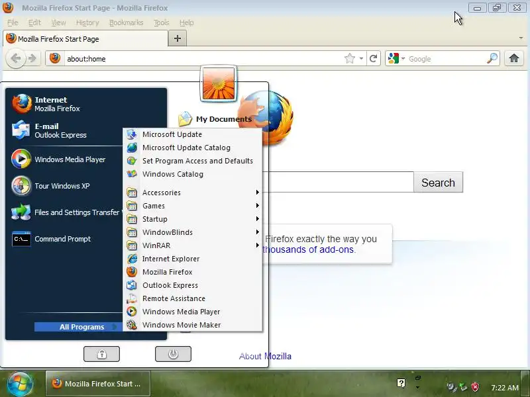The height and width of the screenshot is (397, 530).
Task: Expand the WindowBlinds submenu
Action: pos(193,232)
